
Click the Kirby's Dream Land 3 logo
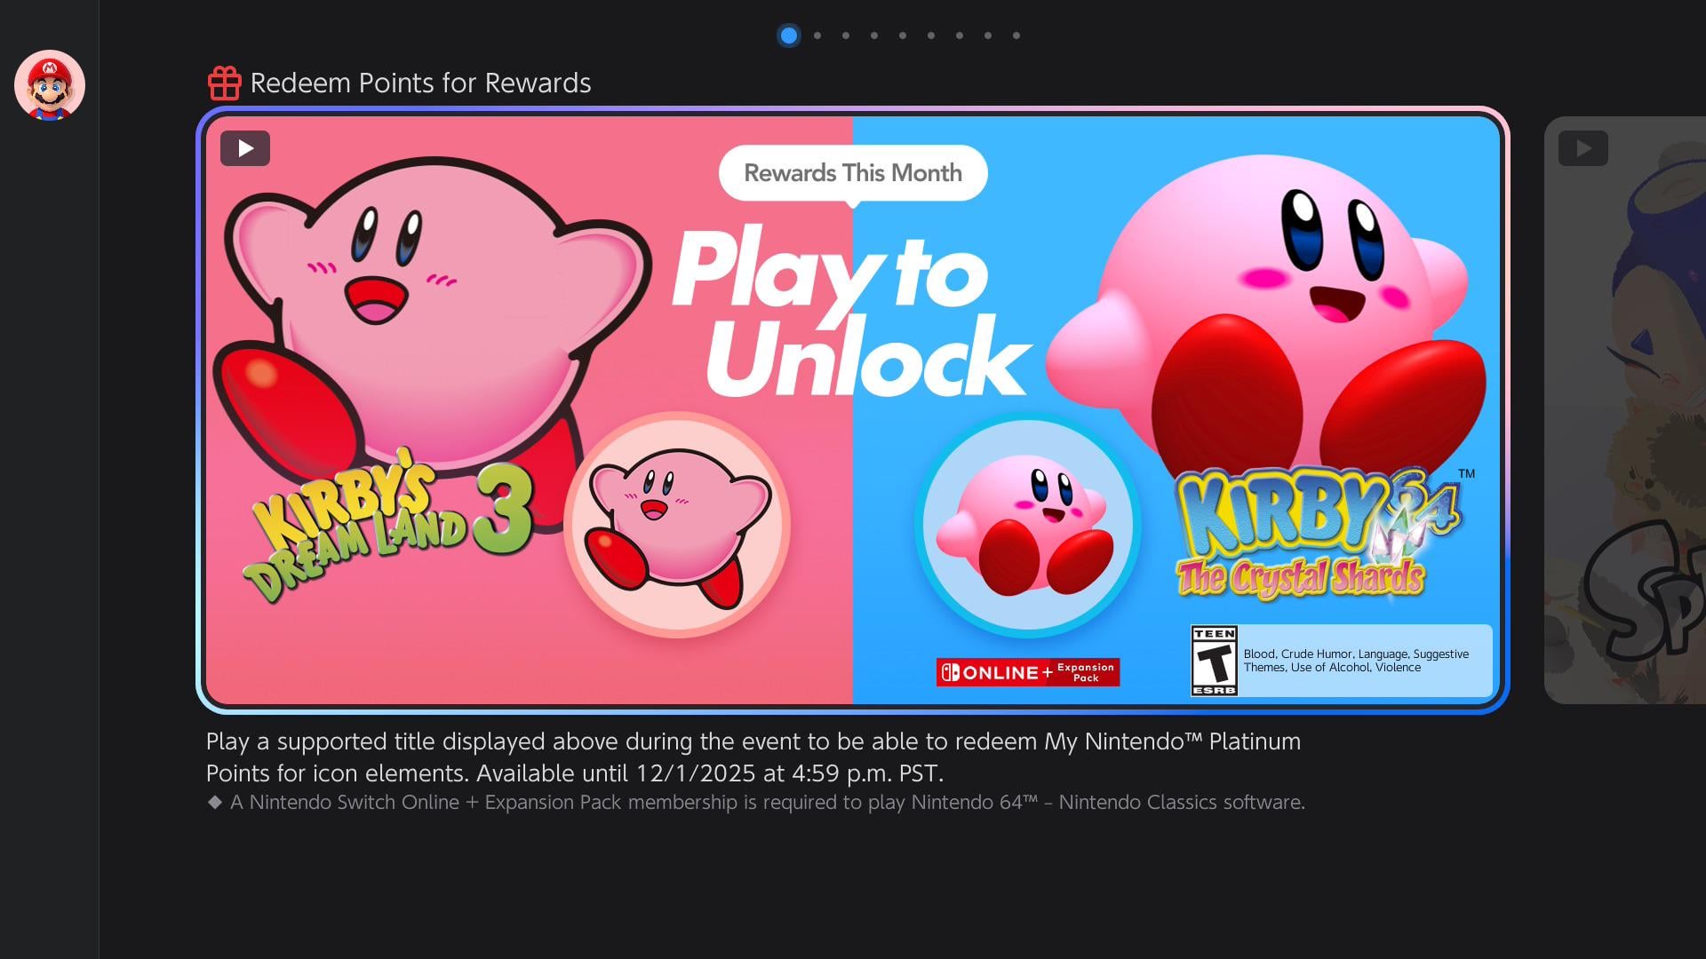tap(387, 524)
